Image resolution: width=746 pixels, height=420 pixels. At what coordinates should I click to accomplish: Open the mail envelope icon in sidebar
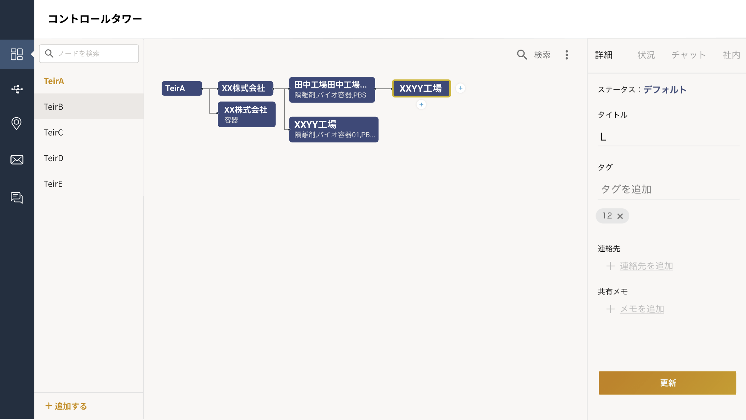[17, 160]
